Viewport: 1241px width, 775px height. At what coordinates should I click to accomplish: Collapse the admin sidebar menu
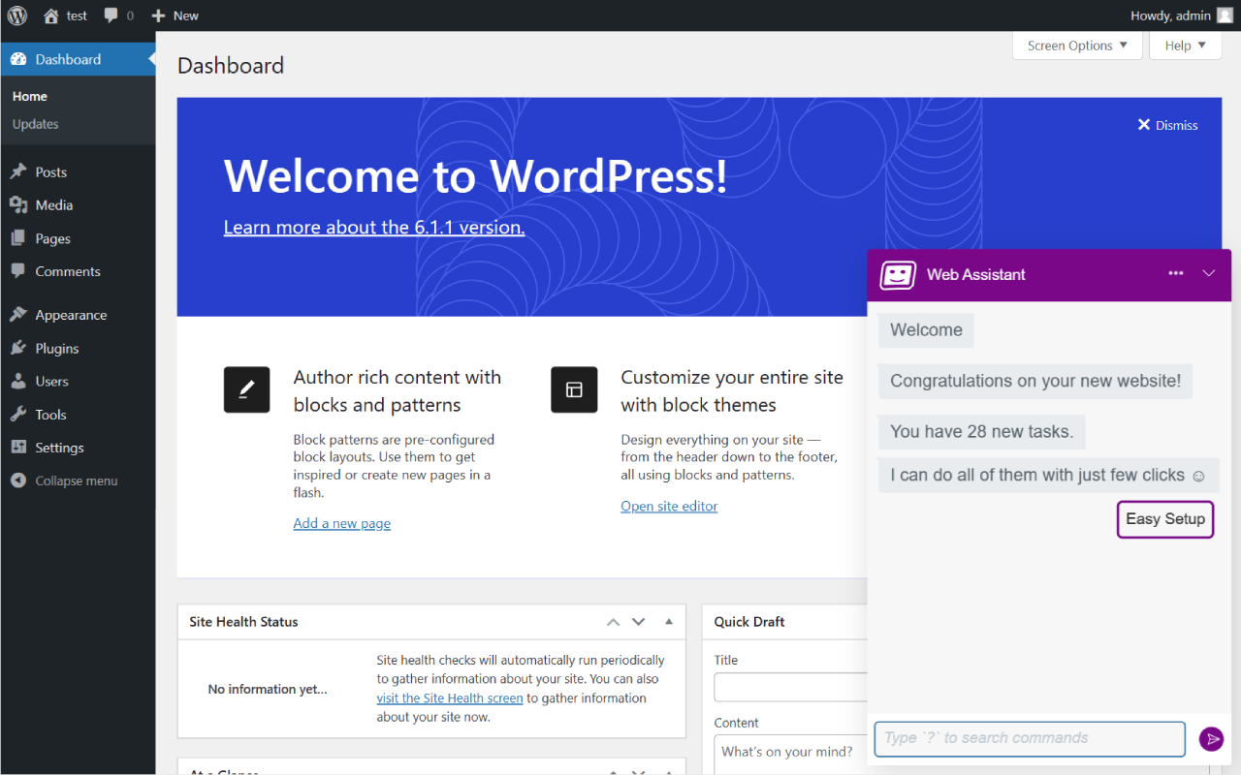(64, 480)
